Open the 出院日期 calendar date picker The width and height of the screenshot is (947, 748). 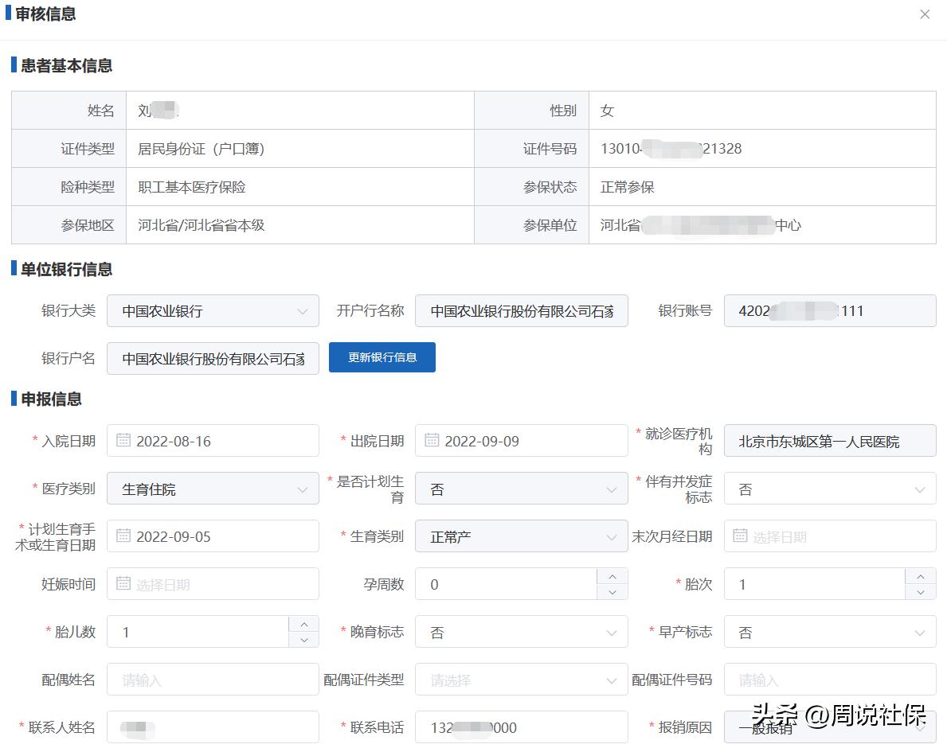click(x=432, y=440)
